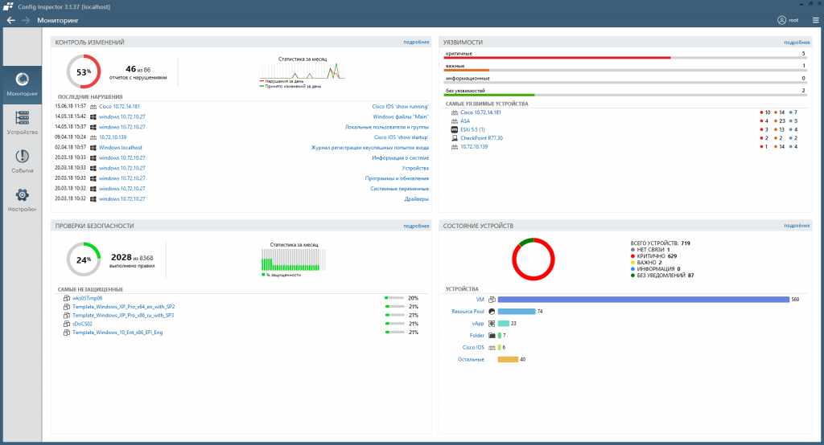Image resolution: width=824 pixels, height=445 pixels.
Task: Open the Устройства sidebar section
Action: [x=22, y=123]
